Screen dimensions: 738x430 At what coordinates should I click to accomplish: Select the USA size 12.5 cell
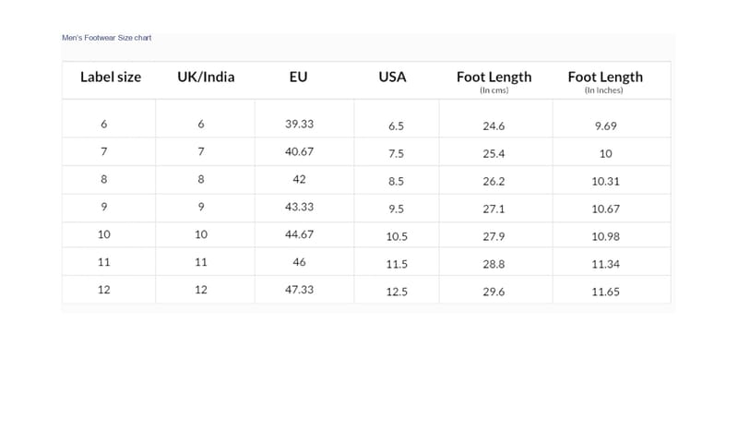click(x=397, y=292)
